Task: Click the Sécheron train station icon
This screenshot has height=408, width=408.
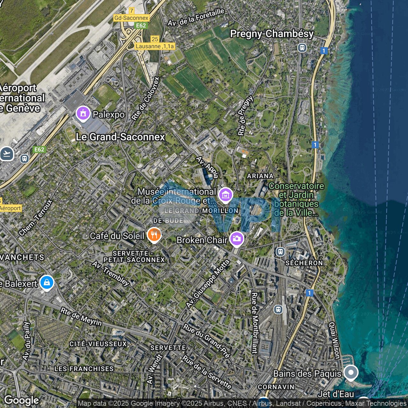Action: coord(280,252)
